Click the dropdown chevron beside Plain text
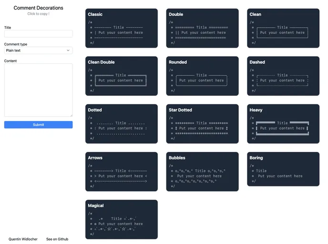 click(68, 50)
